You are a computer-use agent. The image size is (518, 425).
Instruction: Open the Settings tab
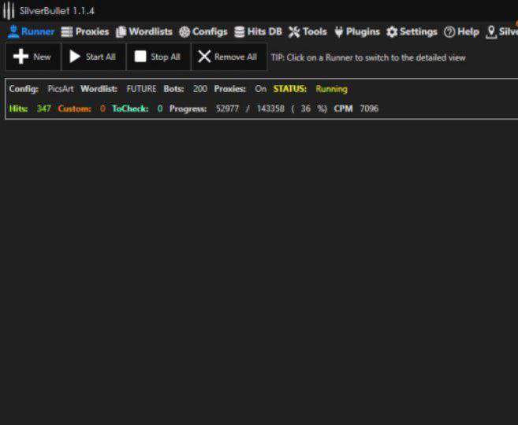point(412,31)
